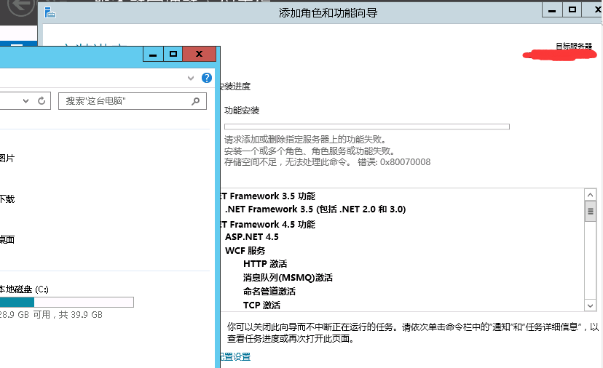Select WCF 服务 row
This screenshot has width=603, height=368.
(245, 250)
